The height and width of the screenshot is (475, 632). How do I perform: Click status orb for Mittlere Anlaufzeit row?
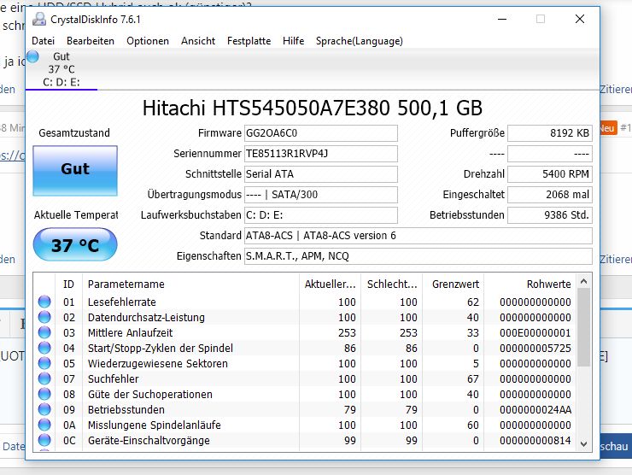coord(44,332)
